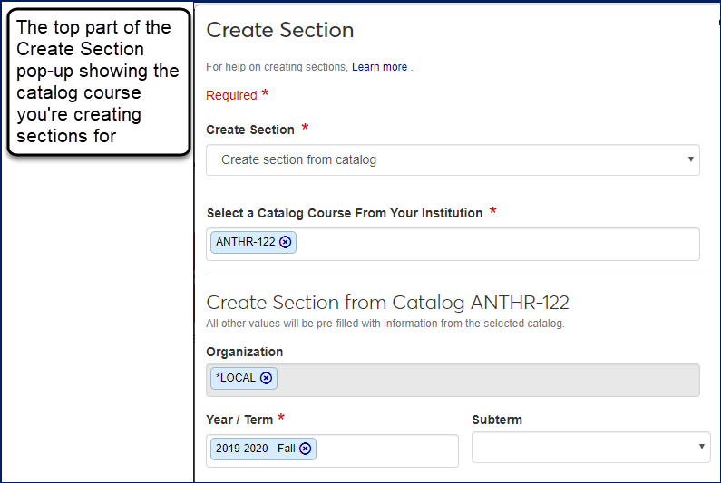
Task: Select the ANTHR-122 tag text
Action: (x=245, y=242)
